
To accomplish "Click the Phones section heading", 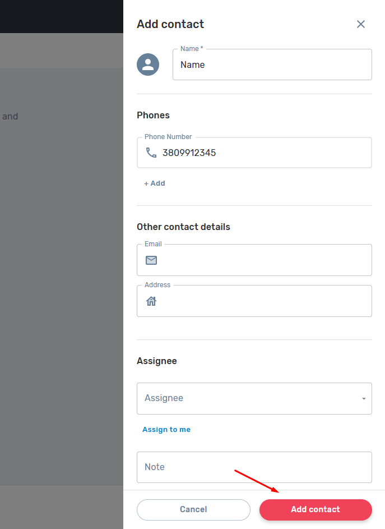I will pyautogui.click(x=153, y=115).
